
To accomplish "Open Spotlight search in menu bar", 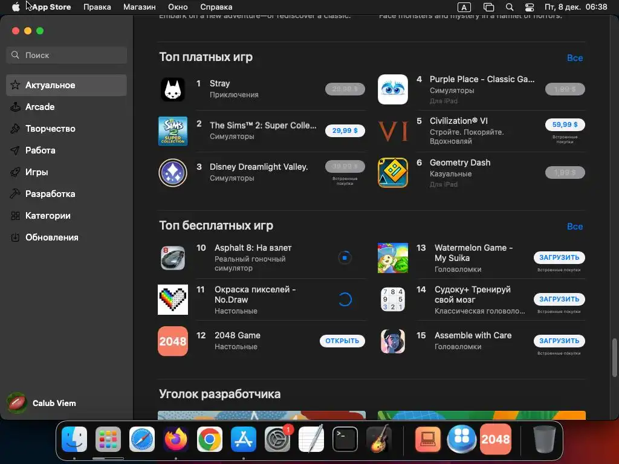I will click(x=510, y=7).
